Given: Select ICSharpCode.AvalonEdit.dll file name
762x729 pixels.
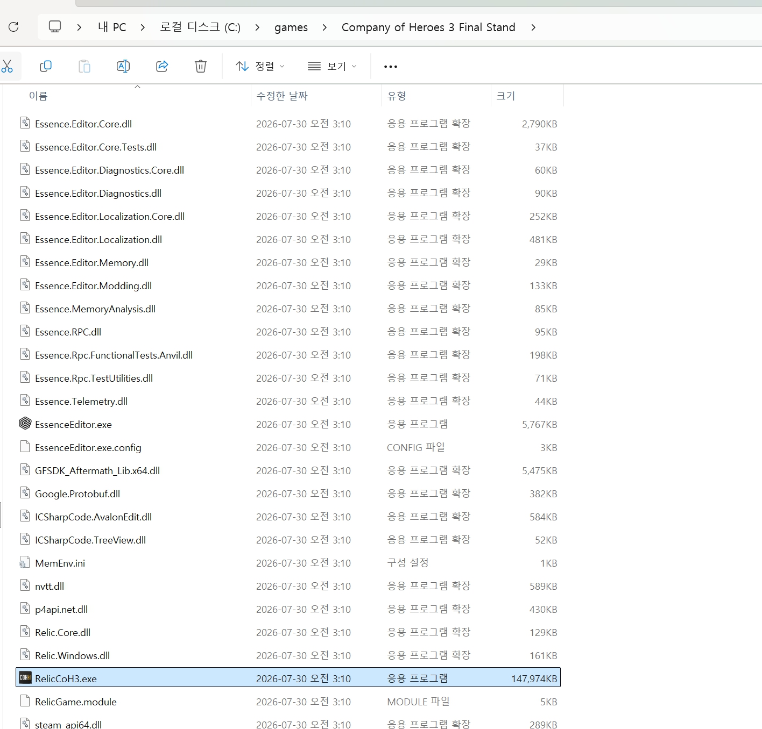Looking at the screenshot, I should pos(93,517).
